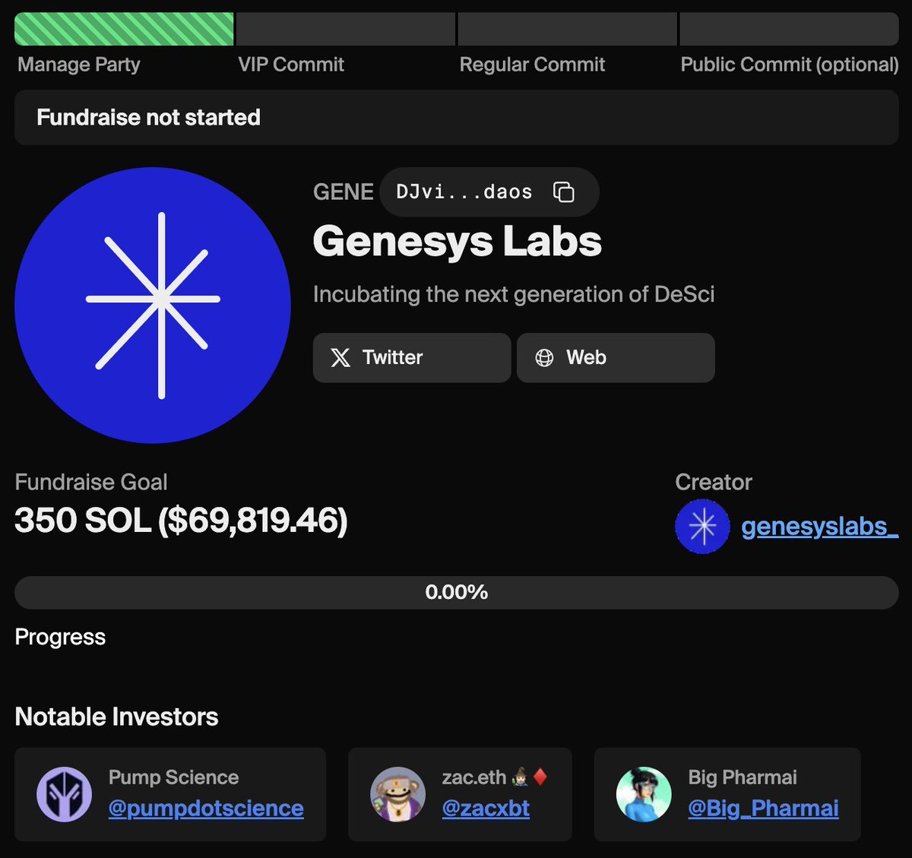
Task: Click the Creator label
Action: (714, 482)
